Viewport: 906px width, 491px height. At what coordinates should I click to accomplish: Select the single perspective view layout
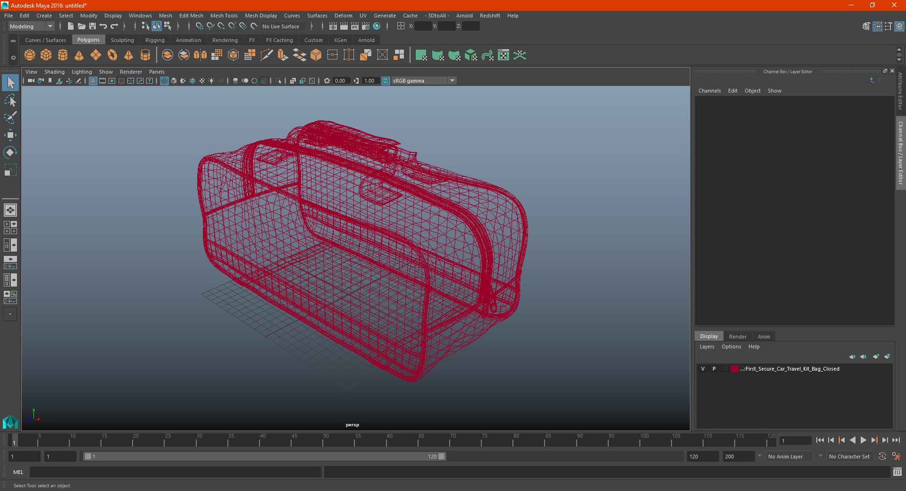coord(10,210)
